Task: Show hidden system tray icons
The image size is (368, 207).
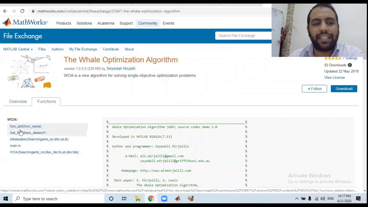Action: 297,199
